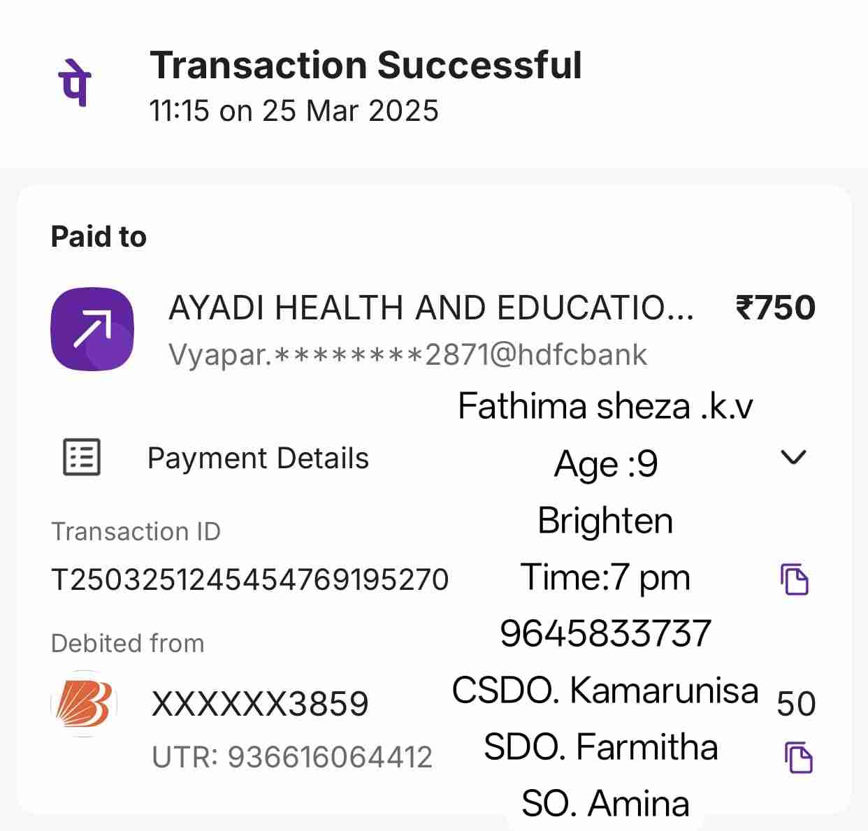Tap the purple arrow recipient icon

tap(92, 328)
